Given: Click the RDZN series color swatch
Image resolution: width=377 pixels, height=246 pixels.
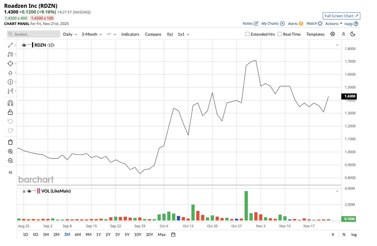Looking at the screenshot, I should click(33, 45).
